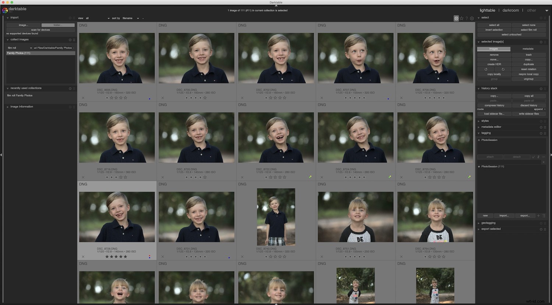Screen dimensions: 552x305
Task: Set a one-star rating on DSC_8725.DNG
Action: click(425, 177)
